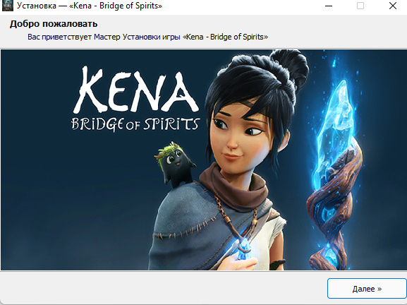Viewport: 407px width, 305px height.
Task: Close the Kena installer window
Action: tap(393, 6)
